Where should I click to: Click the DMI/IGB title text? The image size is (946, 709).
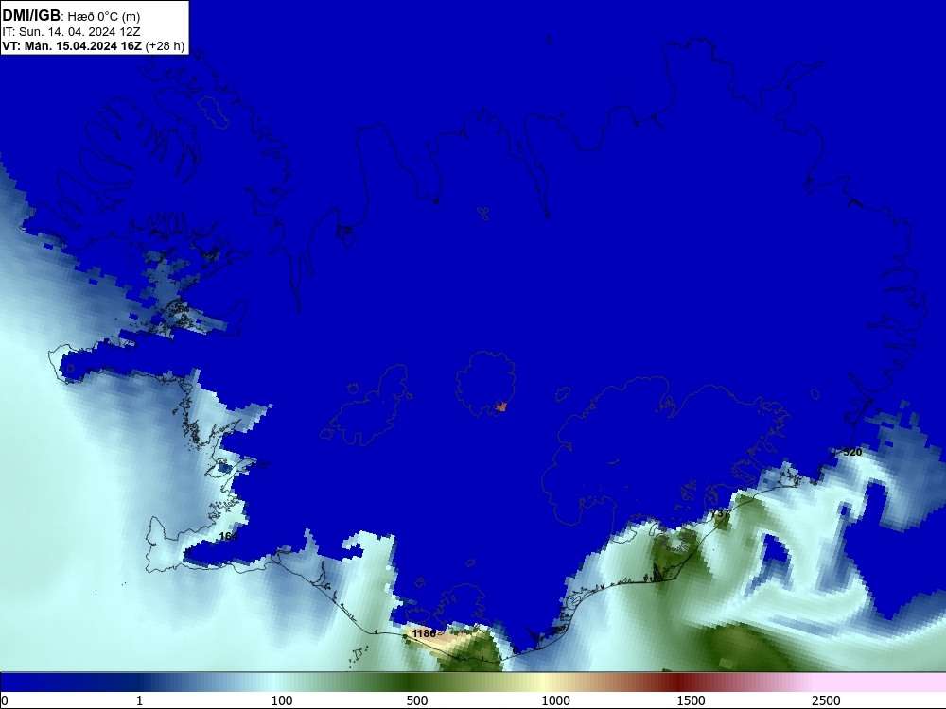tap(31, 16)
